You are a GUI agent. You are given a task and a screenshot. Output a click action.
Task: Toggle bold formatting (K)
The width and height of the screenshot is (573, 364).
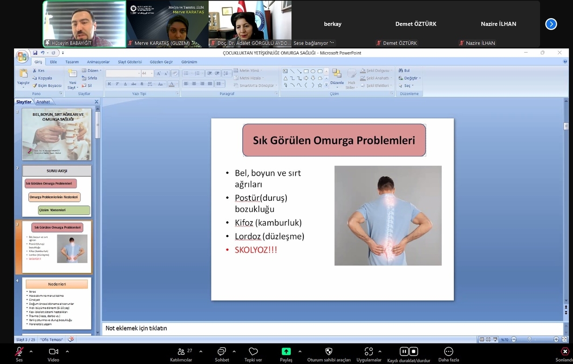pos(109,84)
